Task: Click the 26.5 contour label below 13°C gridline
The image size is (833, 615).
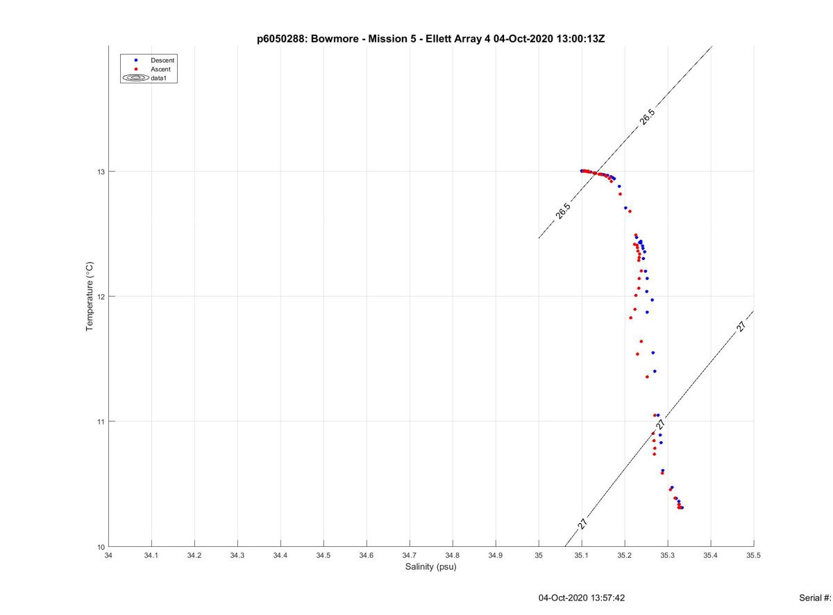Action: click(563, 211)
